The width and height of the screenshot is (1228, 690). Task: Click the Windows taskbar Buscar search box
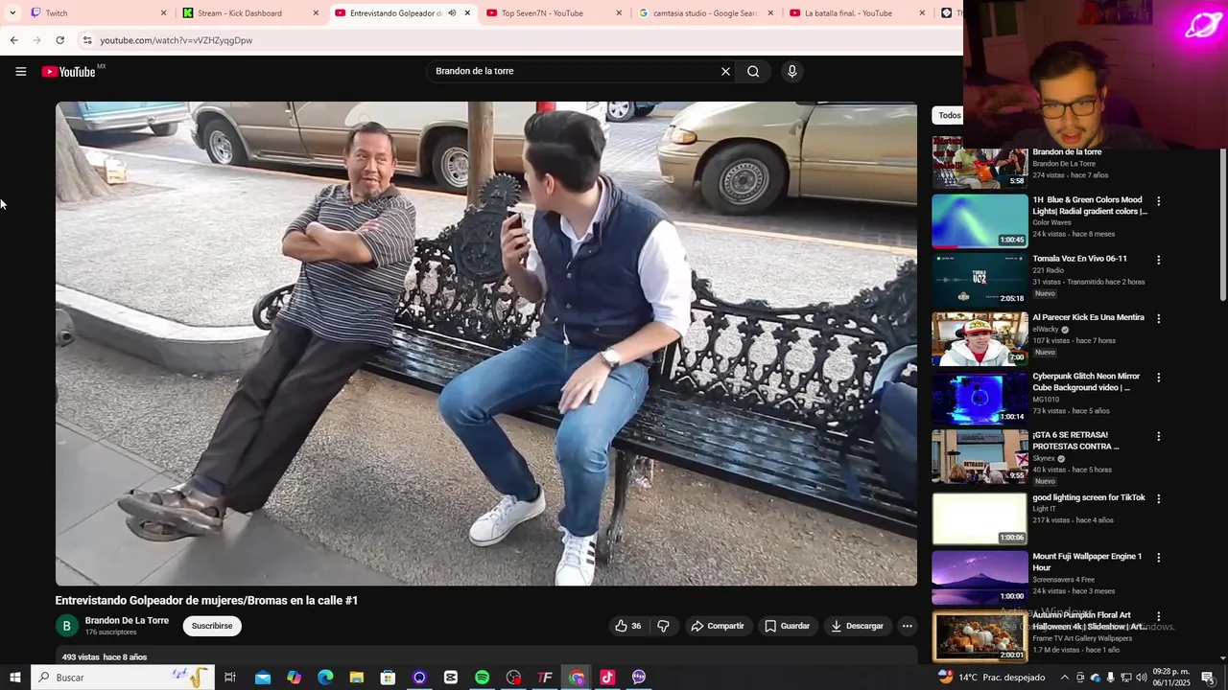pos(123,678)
